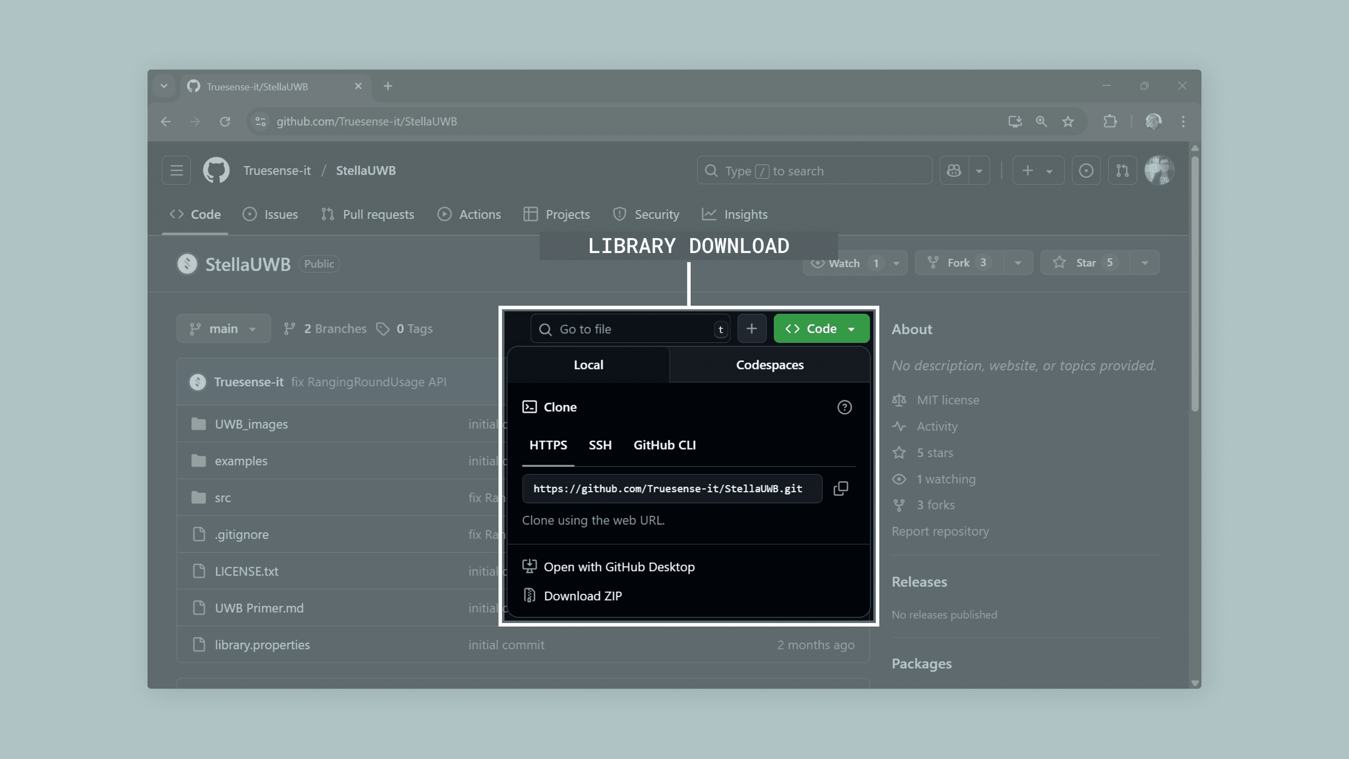The width and height of the screenshot is (1349, 759).
Task: Open the hamburger navigation menu
Action: [x=176, y=170]
